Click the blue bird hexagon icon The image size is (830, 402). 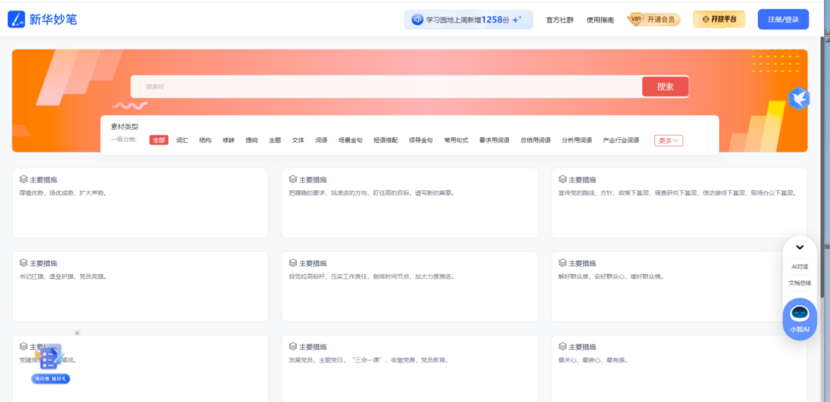798,98
